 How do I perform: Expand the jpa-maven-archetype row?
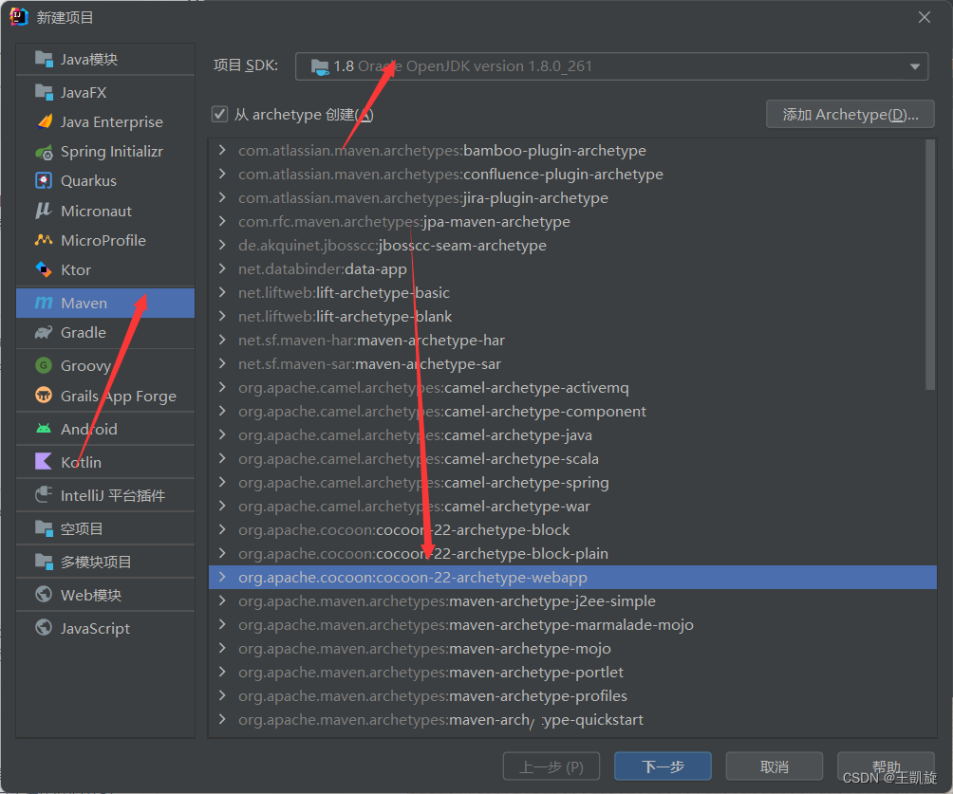(x=222, y=221)
